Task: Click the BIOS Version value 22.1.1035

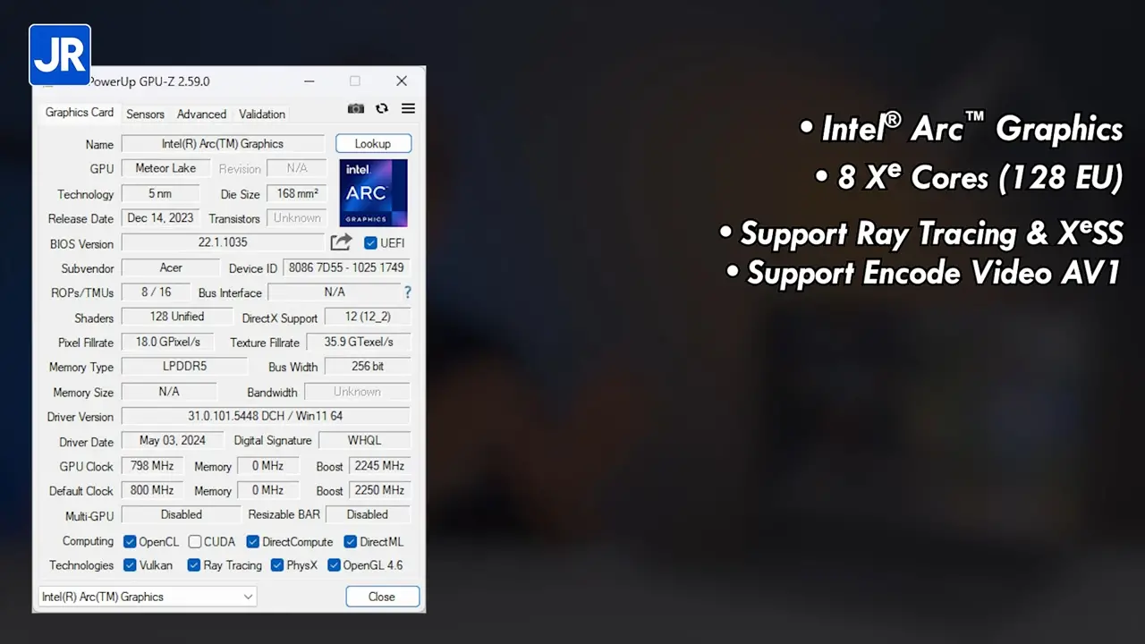Action: [223, 242]
